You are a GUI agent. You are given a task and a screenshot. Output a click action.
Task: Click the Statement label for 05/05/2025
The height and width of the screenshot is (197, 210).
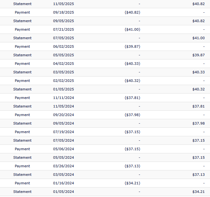pos(22,55)
